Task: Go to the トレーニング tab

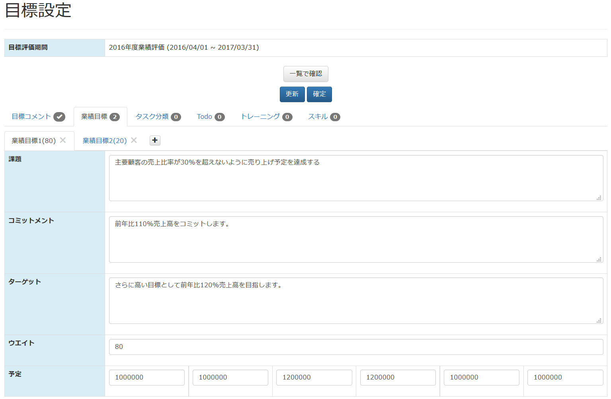Action: [x=266, y=117]
